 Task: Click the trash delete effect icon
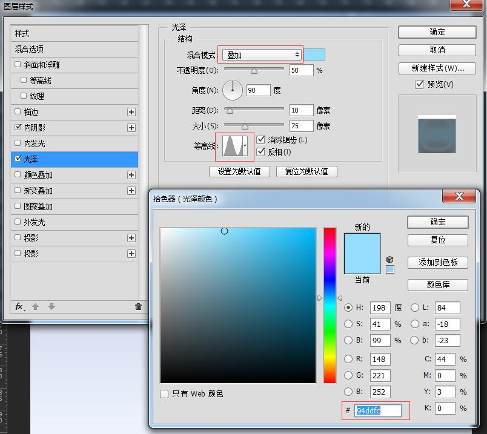(139, 307)
